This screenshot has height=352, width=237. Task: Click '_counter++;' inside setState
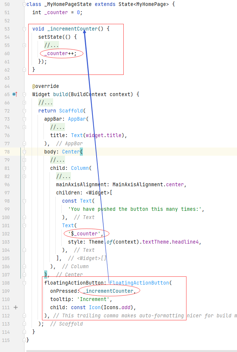pyautogui.click(x=61, y=53)
